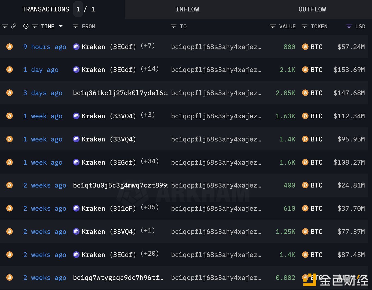
Task: Click the Kraken logo on the $77.37M row
Action: (x=76, y=232)
